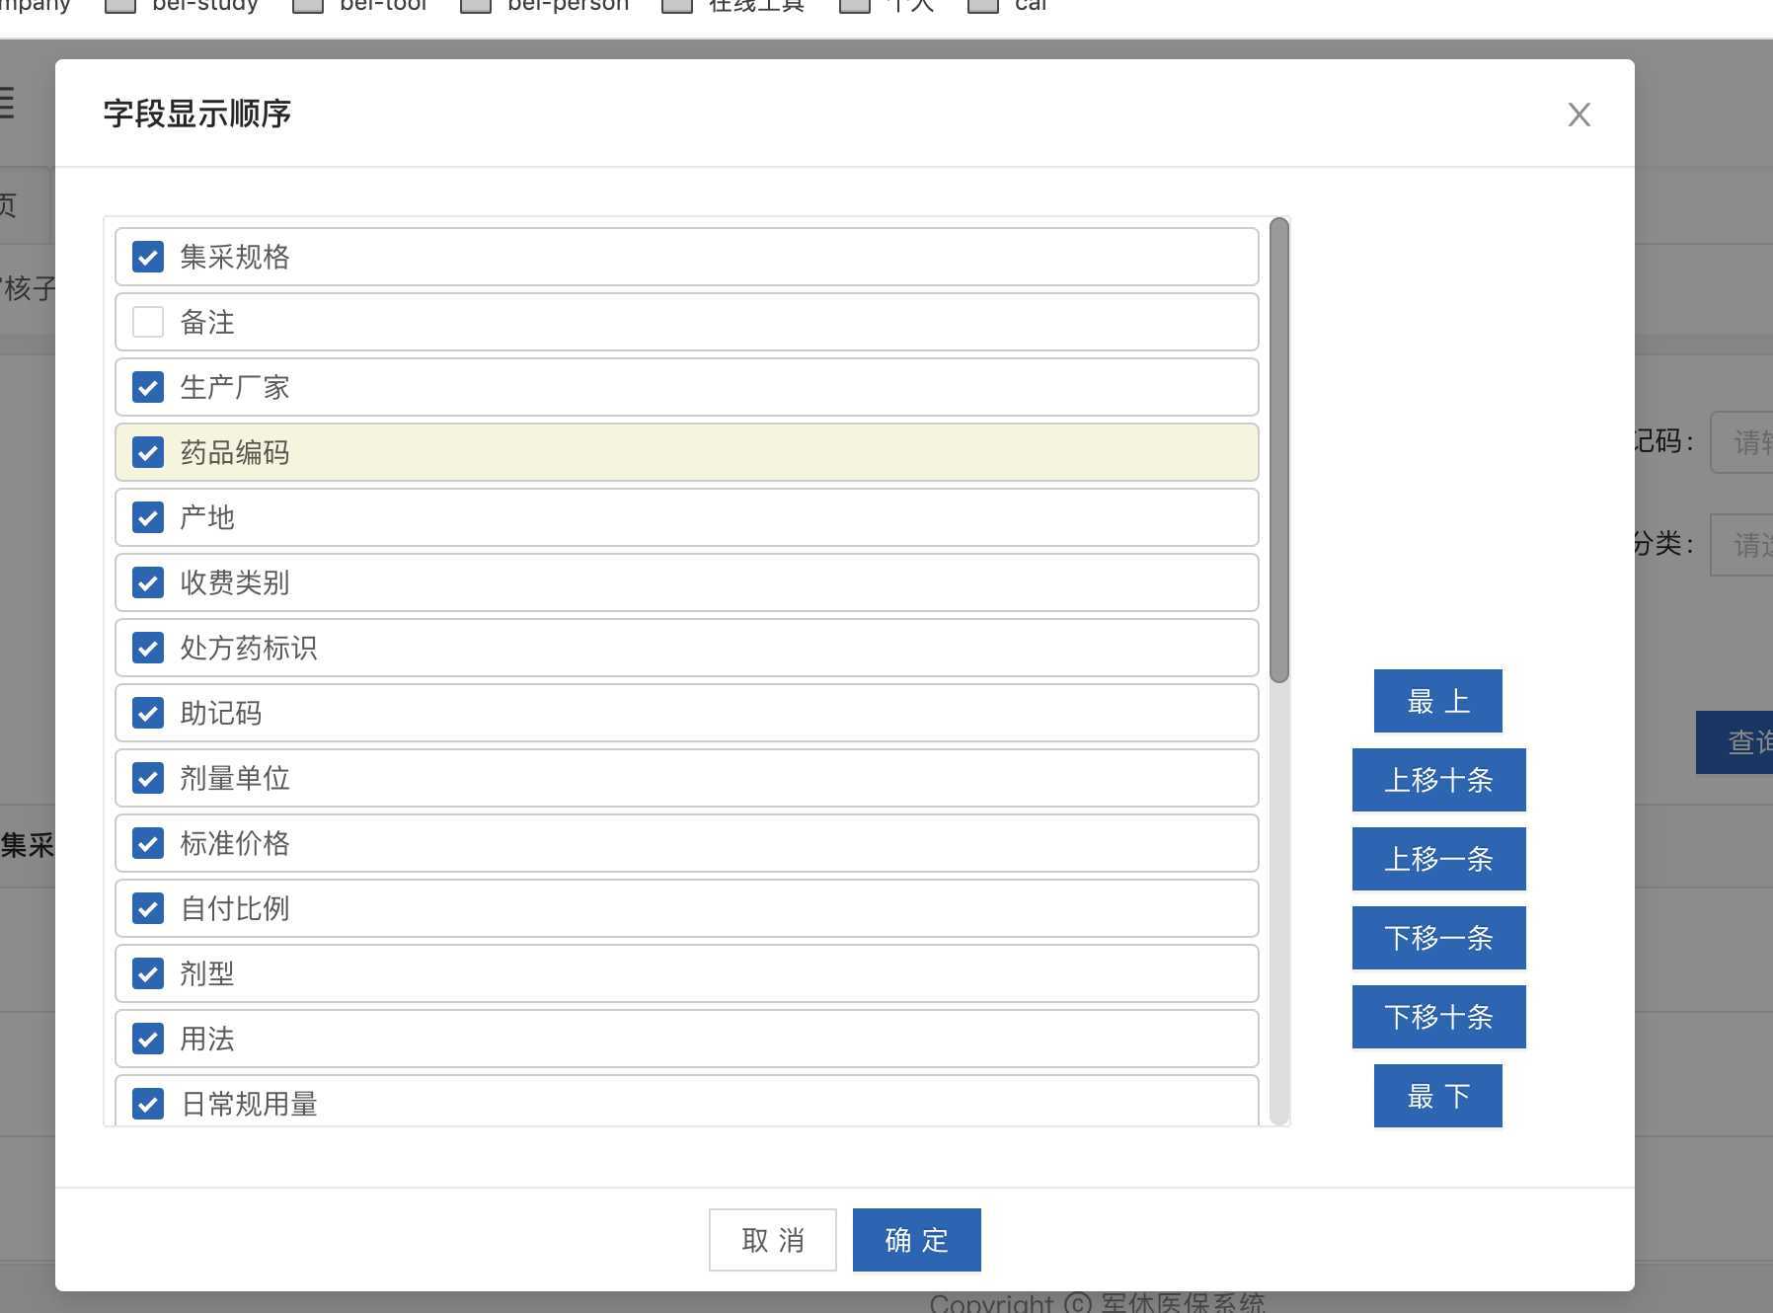Confirm field order with 确 定

917,1240
